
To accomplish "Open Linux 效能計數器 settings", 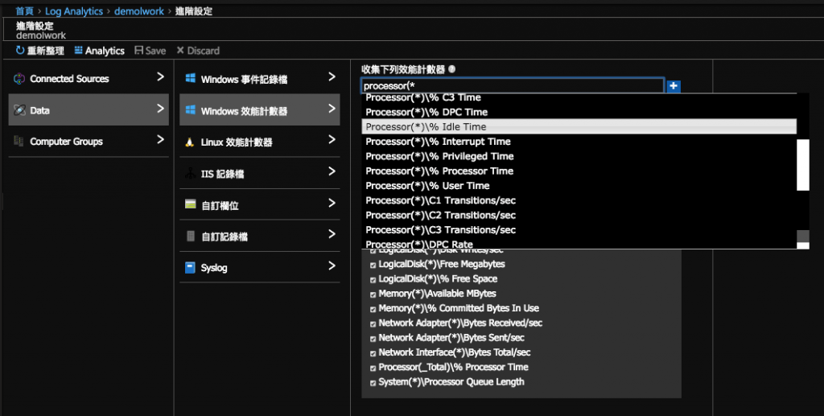I will click(x=260, y=142).
